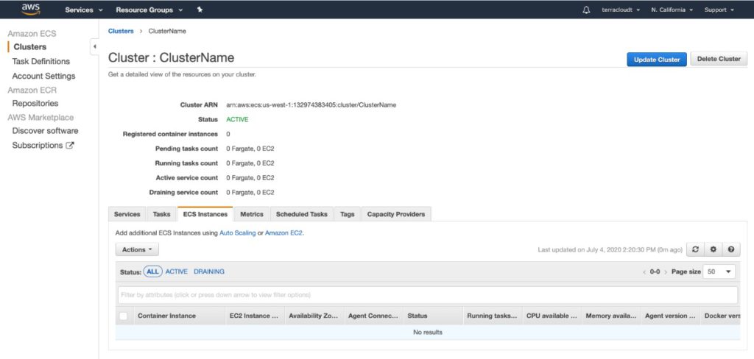Collapse the left sidebar arrow
This screenshot has width=754, height=359.
tap(94, 47)
